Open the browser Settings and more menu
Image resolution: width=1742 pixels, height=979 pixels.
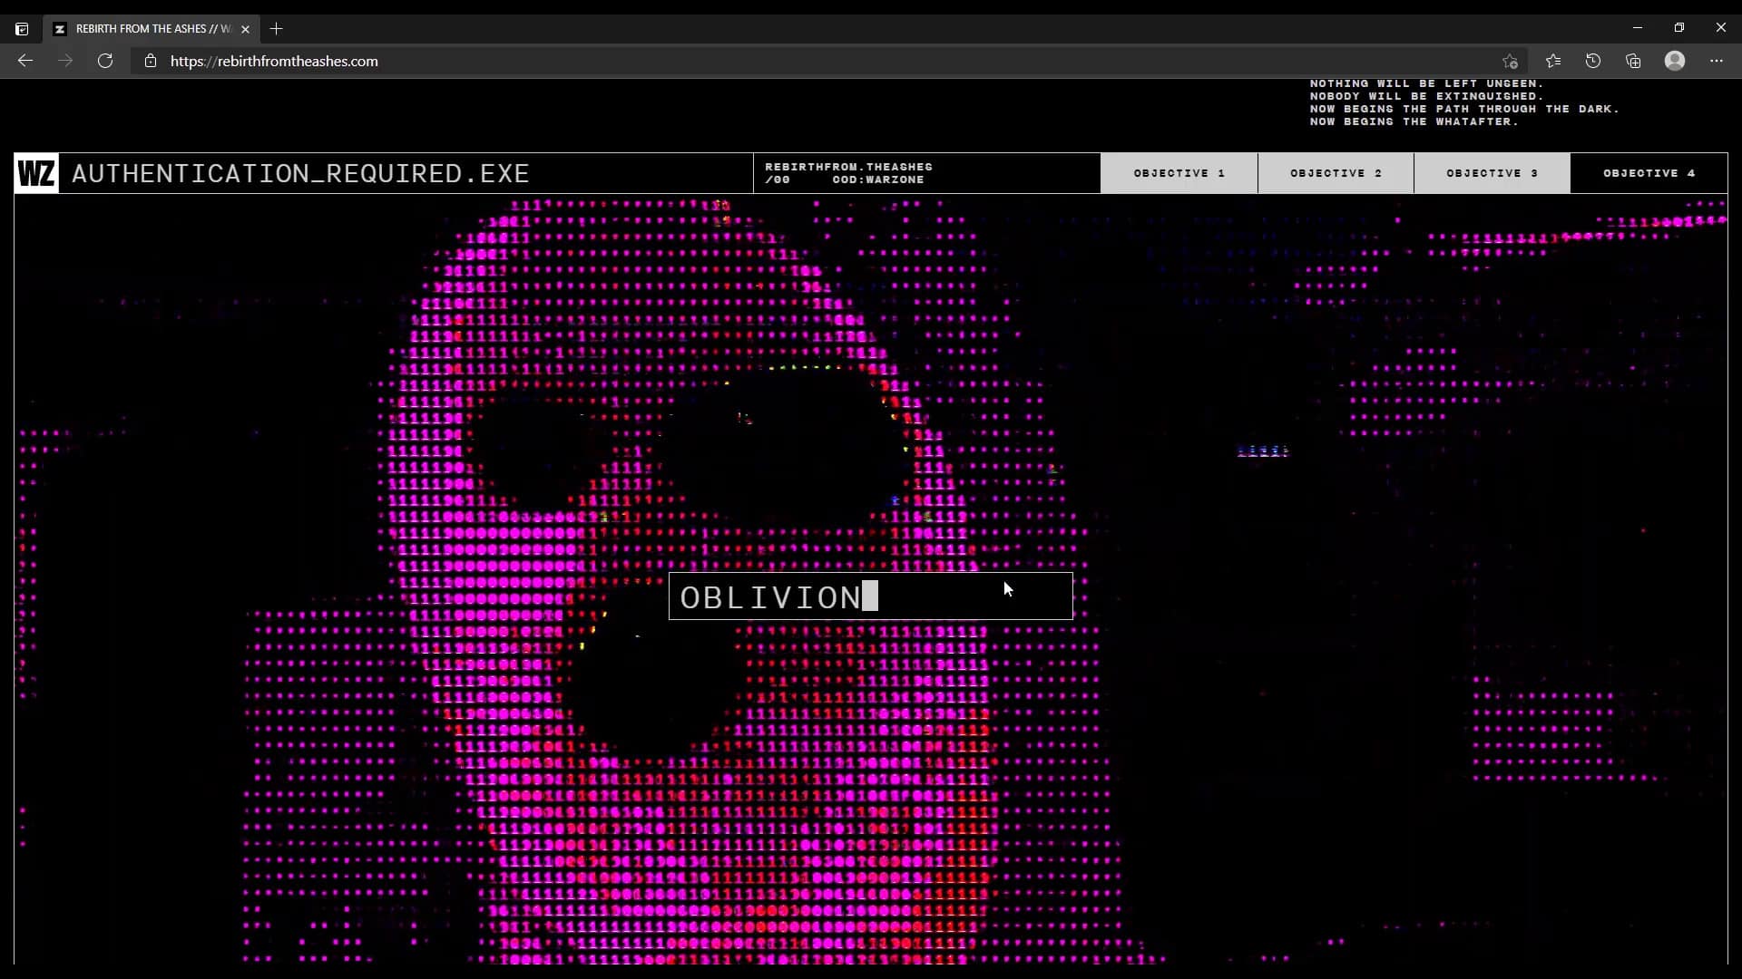point(1717,61)
